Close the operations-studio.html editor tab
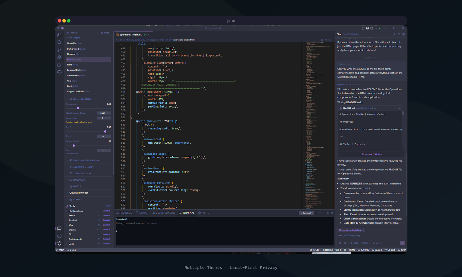The width and height of the screenshot is (462, 277). 149,35
